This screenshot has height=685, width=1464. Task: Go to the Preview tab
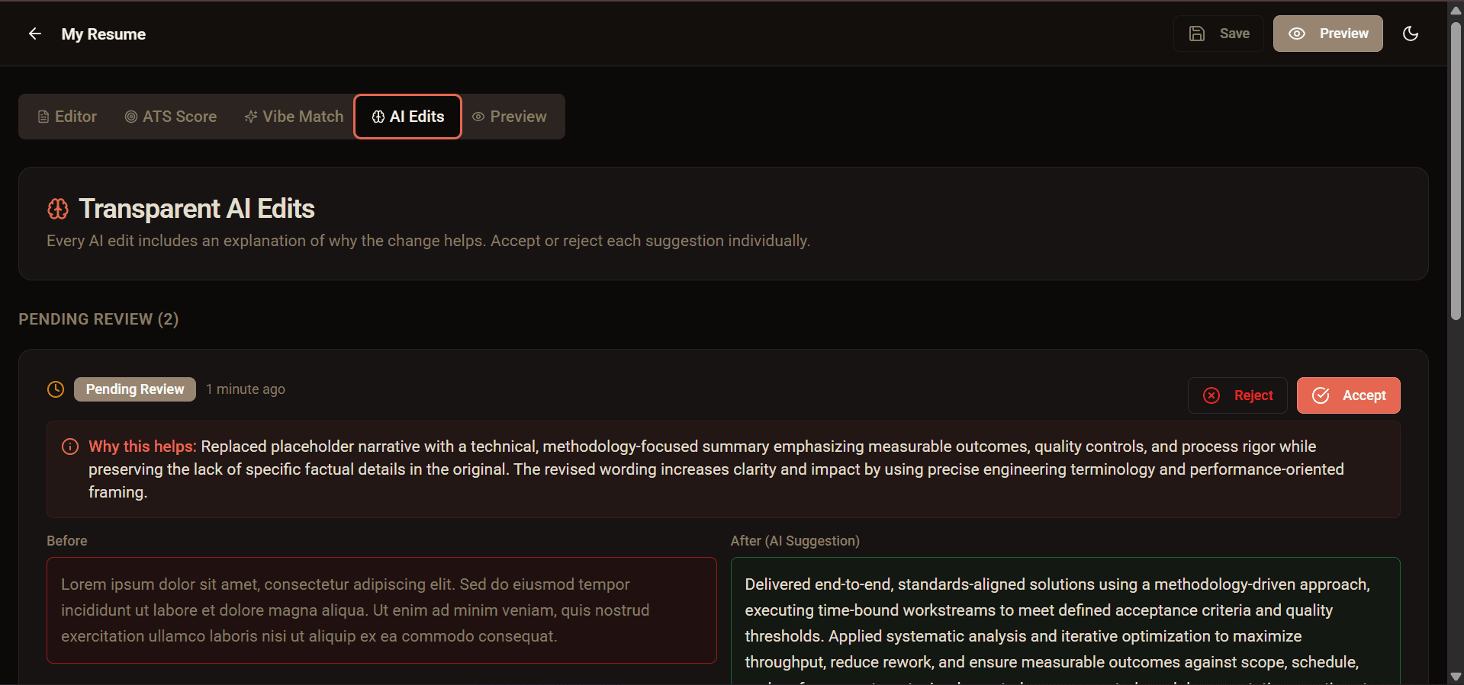[510, 117]
